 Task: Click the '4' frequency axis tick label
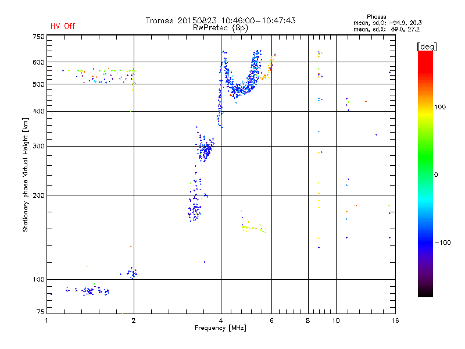[x=221, y=320]
